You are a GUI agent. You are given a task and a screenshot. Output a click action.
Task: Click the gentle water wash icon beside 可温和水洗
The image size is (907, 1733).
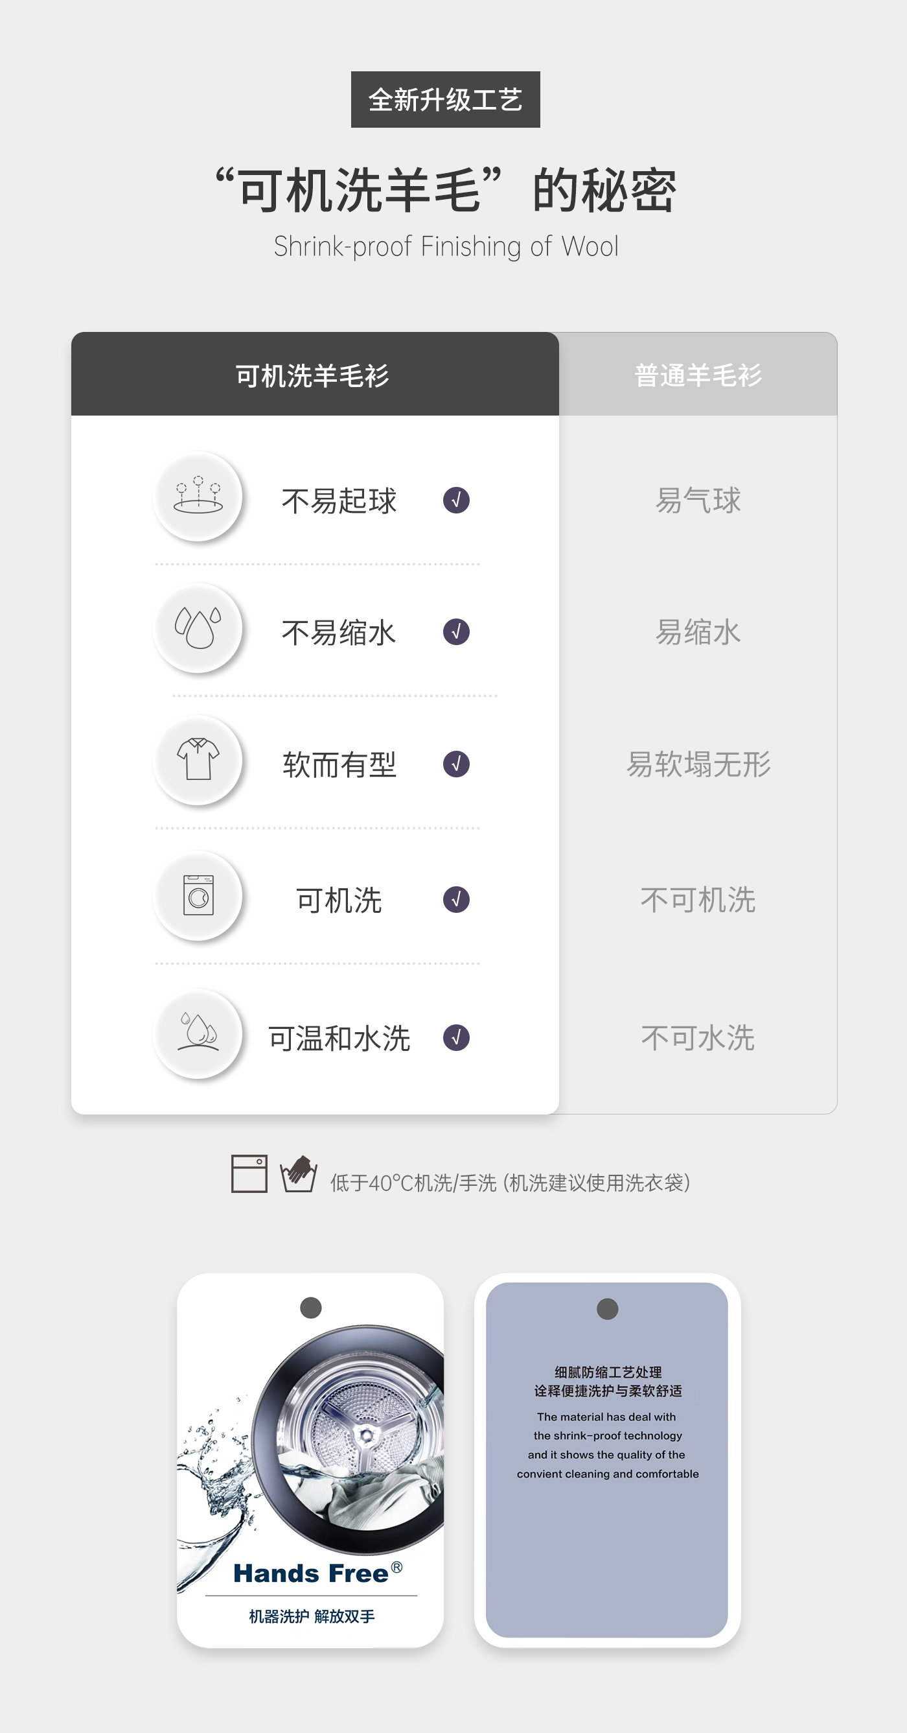tap(198, 1034)
